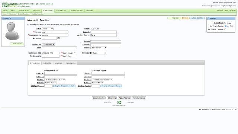Switch language to Español
The width and height of the screenshot is (238, 134).
pos(215,3)
